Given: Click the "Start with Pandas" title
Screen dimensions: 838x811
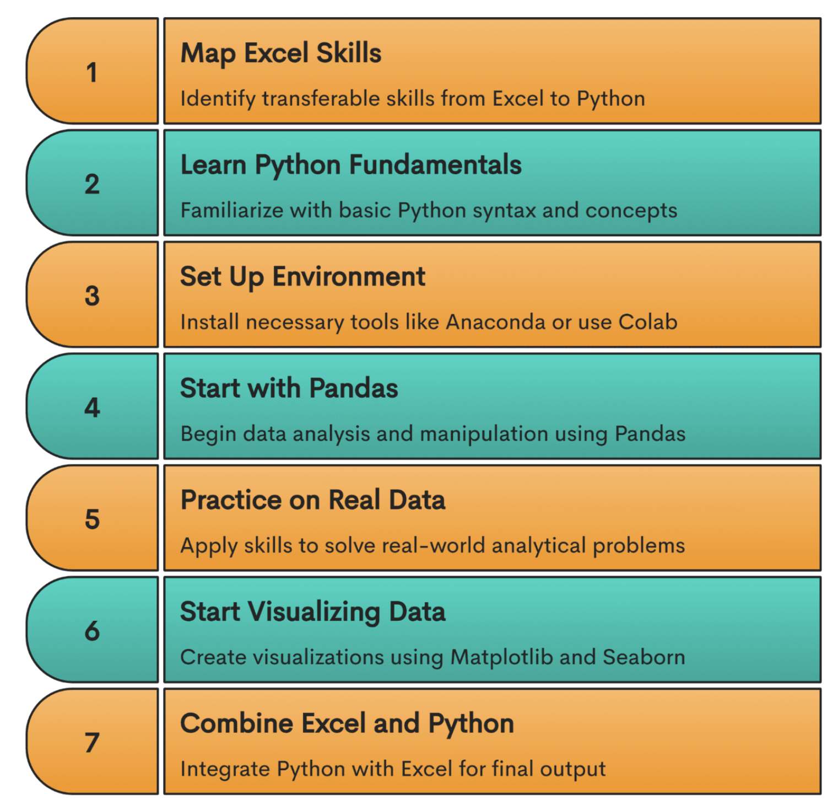Looking at the screenshot, I should [289, 389].
